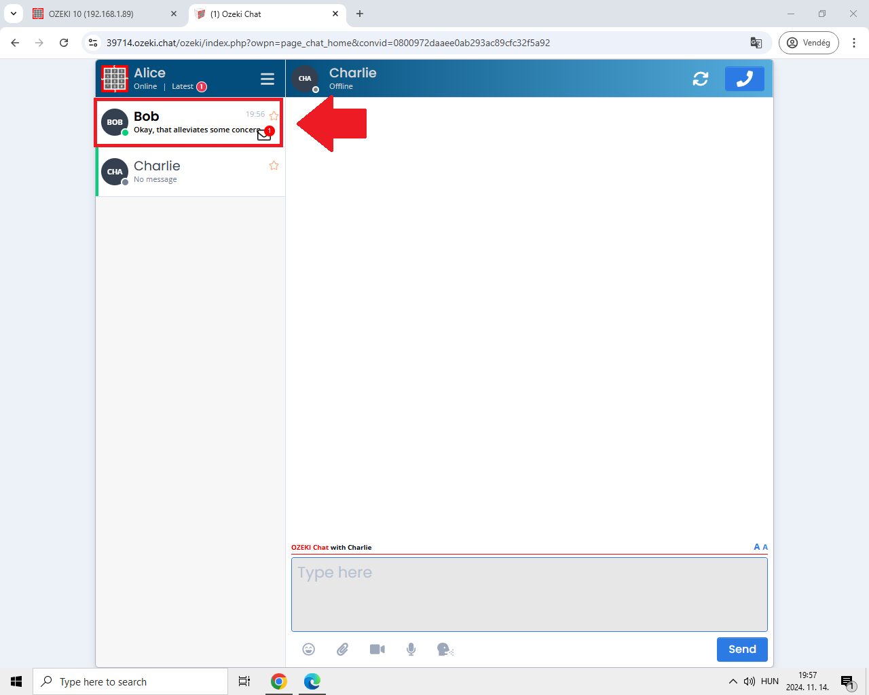The width and height of the screenshot is (869, 695).
Task: Open the hamburger menu next to Alice
Action: 267,79
